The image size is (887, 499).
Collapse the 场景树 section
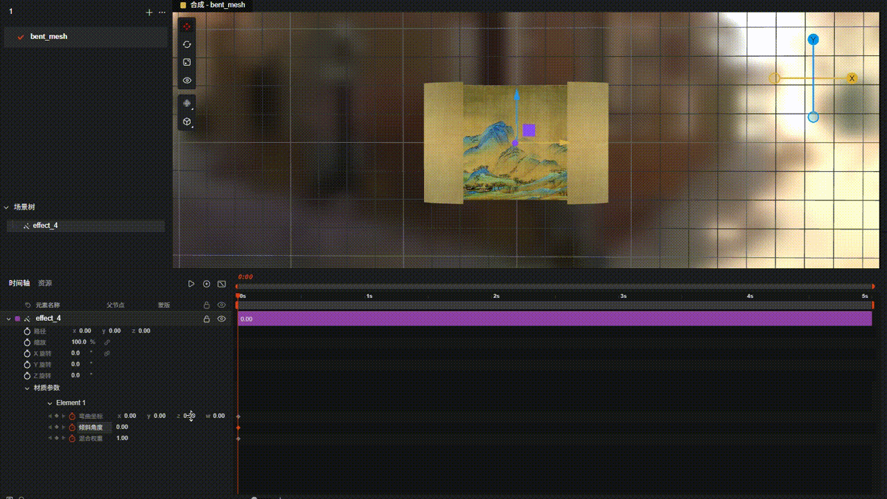(6, 207)
